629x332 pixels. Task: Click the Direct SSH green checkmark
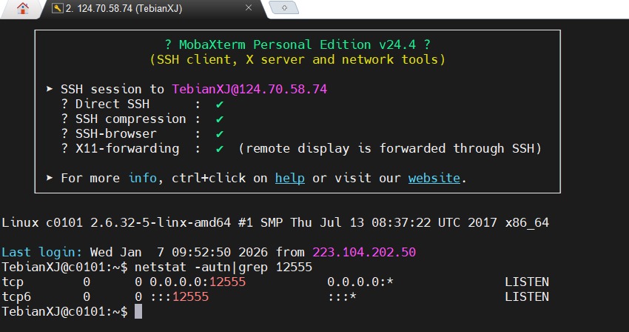[x=220, y=104]
